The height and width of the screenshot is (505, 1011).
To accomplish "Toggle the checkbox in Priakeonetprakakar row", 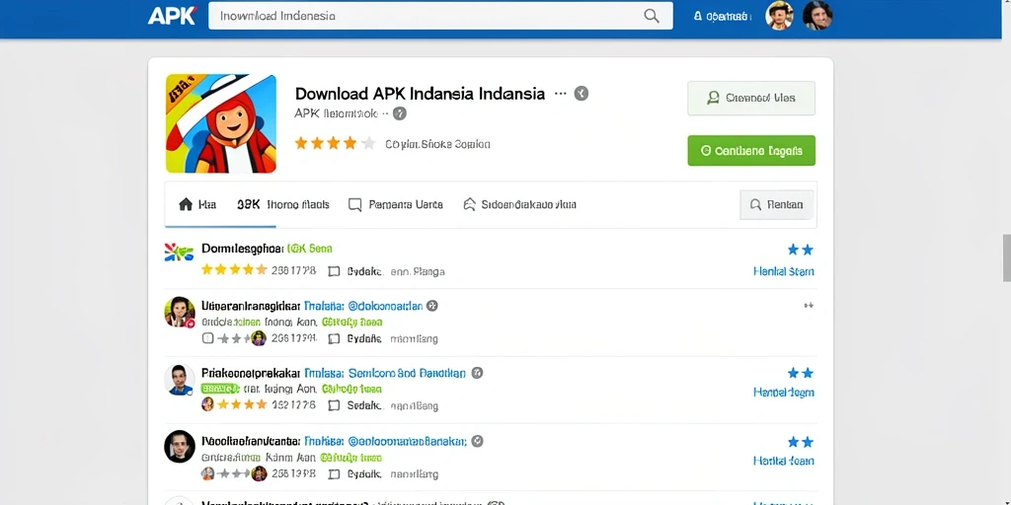I will (x=334, y=405).
